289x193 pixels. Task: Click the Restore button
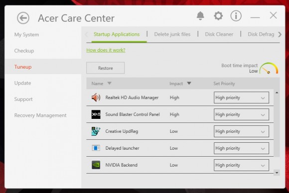tap(106, 68)
